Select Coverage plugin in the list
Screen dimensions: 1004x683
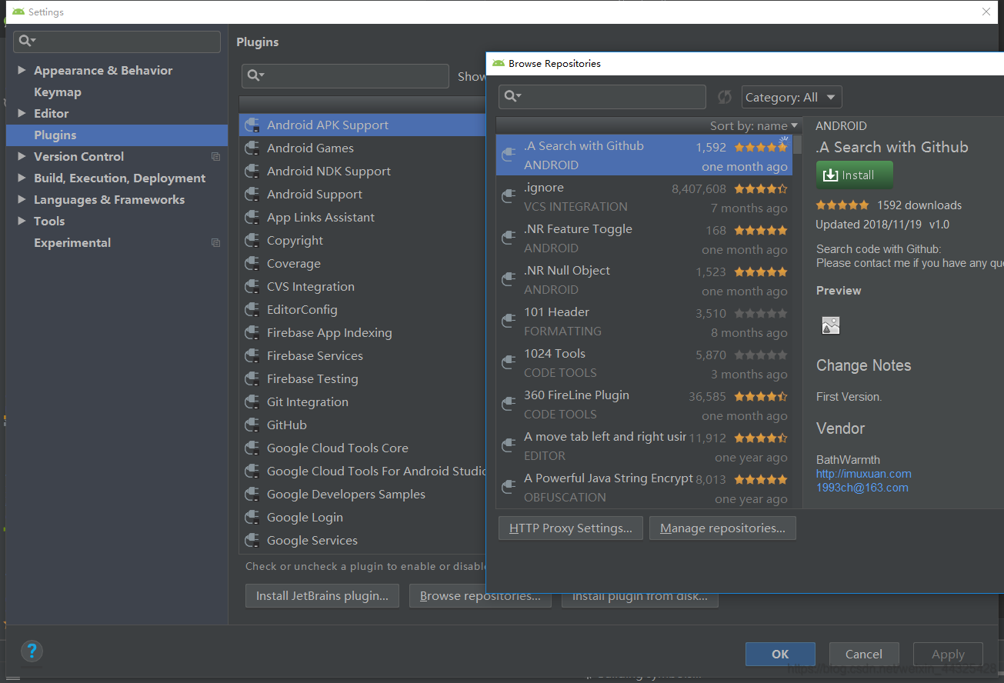coord(362,263)
